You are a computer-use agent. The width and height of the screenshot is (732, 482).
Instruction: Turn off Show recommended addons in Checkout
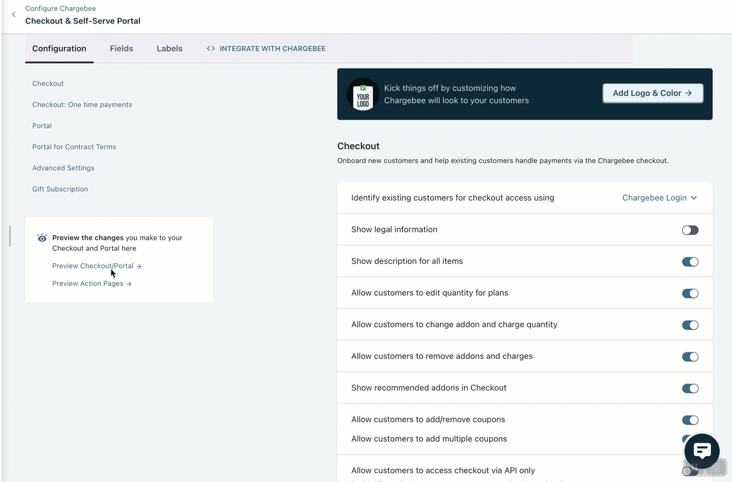pos(690,388)
